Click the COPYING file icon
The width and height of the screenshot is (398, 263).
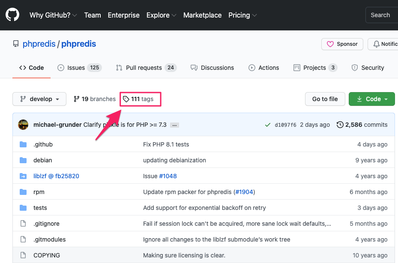tap(23, 255)
